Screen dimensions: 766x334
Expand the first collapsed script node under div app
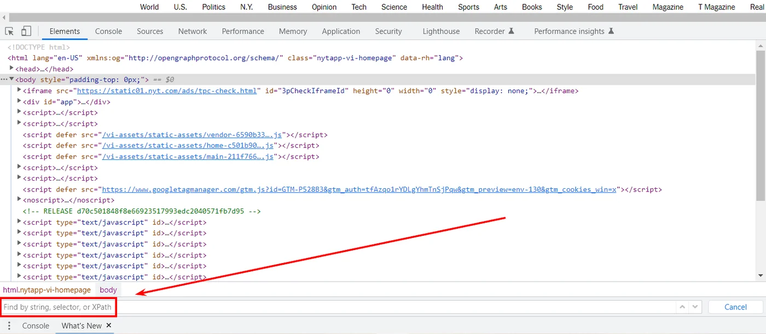20,112
